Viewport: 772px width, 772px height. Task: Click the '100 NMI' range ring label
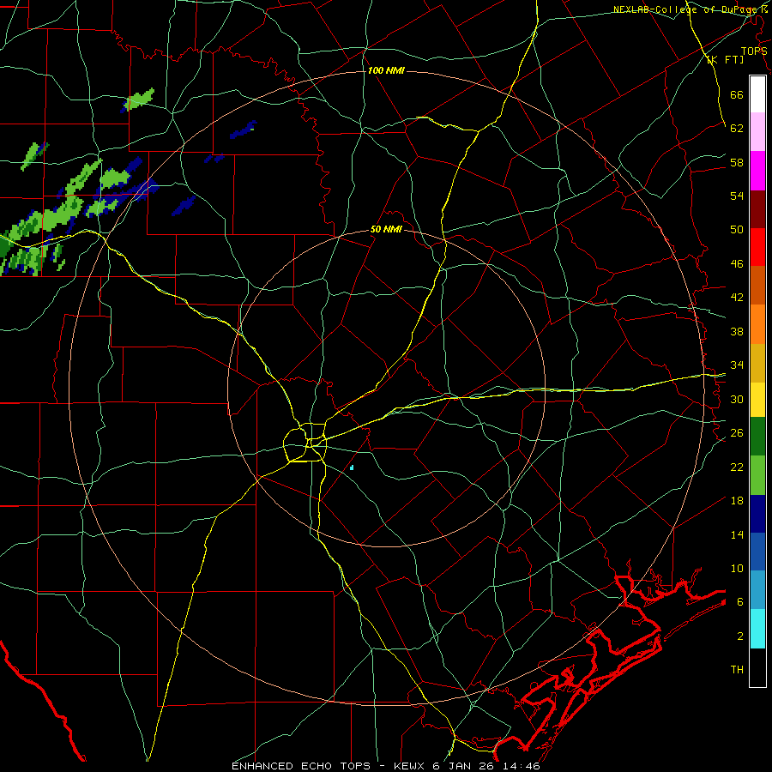386,70
